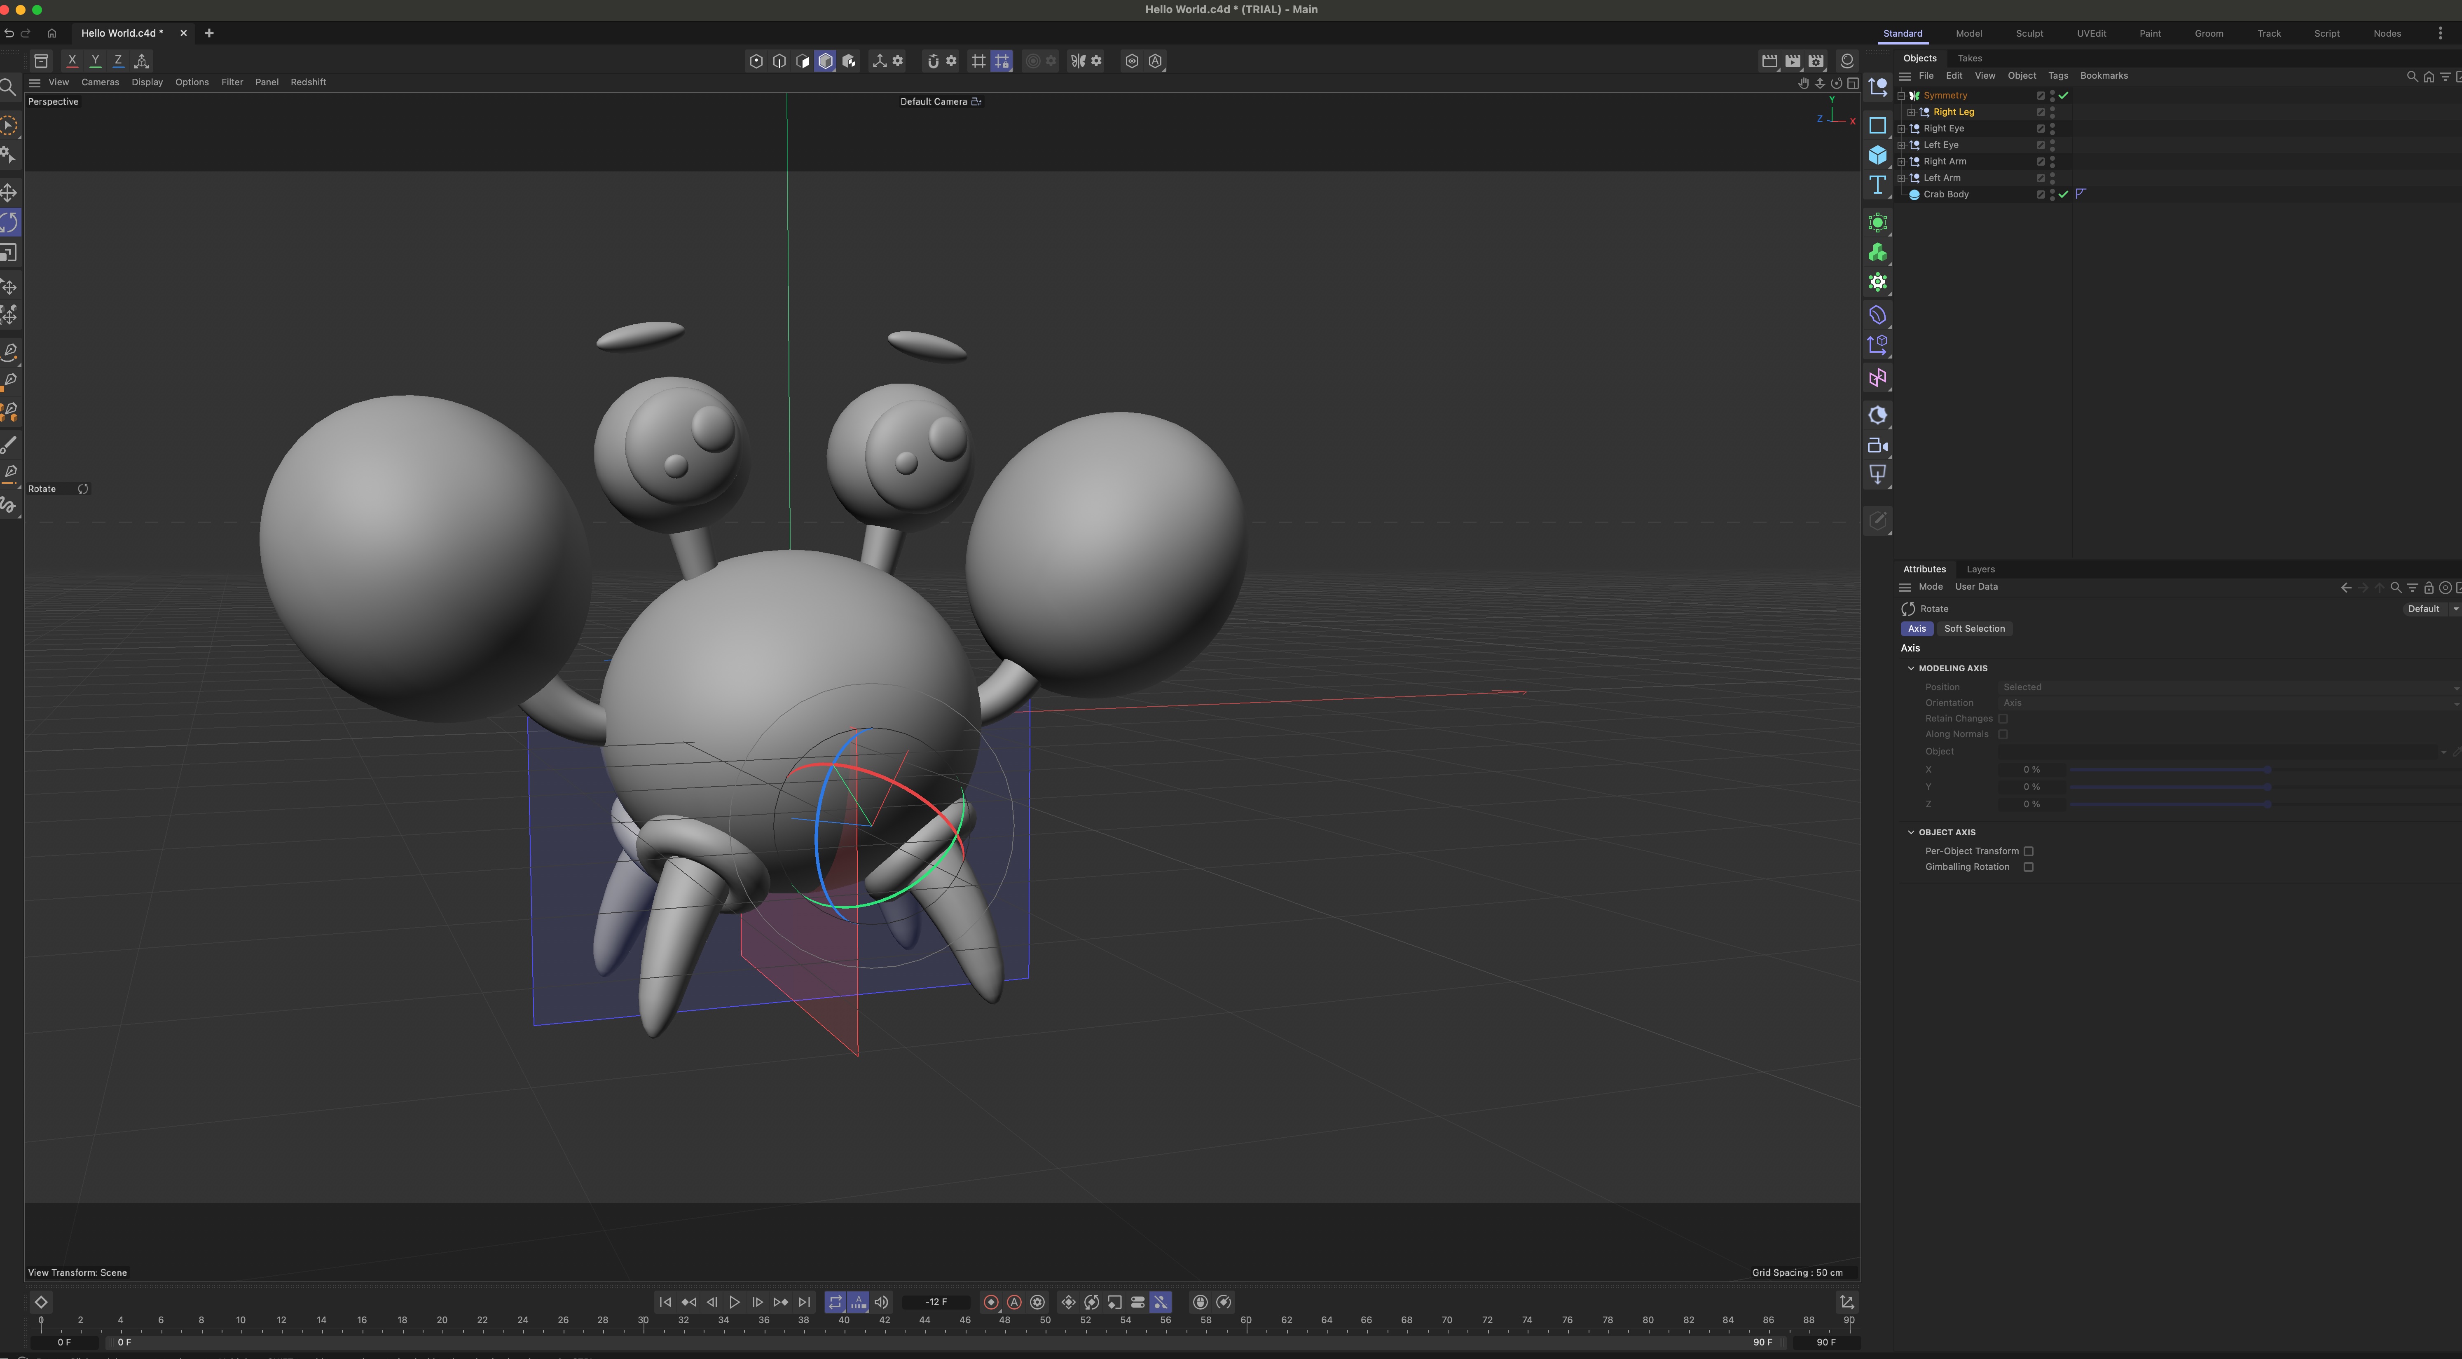Switch to the Takes tab
Image resolution: width=2462 pixels, height=1359 pixels.
pos(1970,58)
